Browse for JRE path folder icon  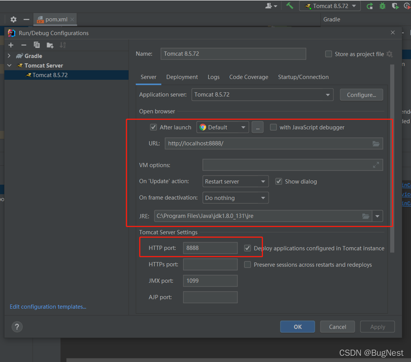[x=366, y=216]
